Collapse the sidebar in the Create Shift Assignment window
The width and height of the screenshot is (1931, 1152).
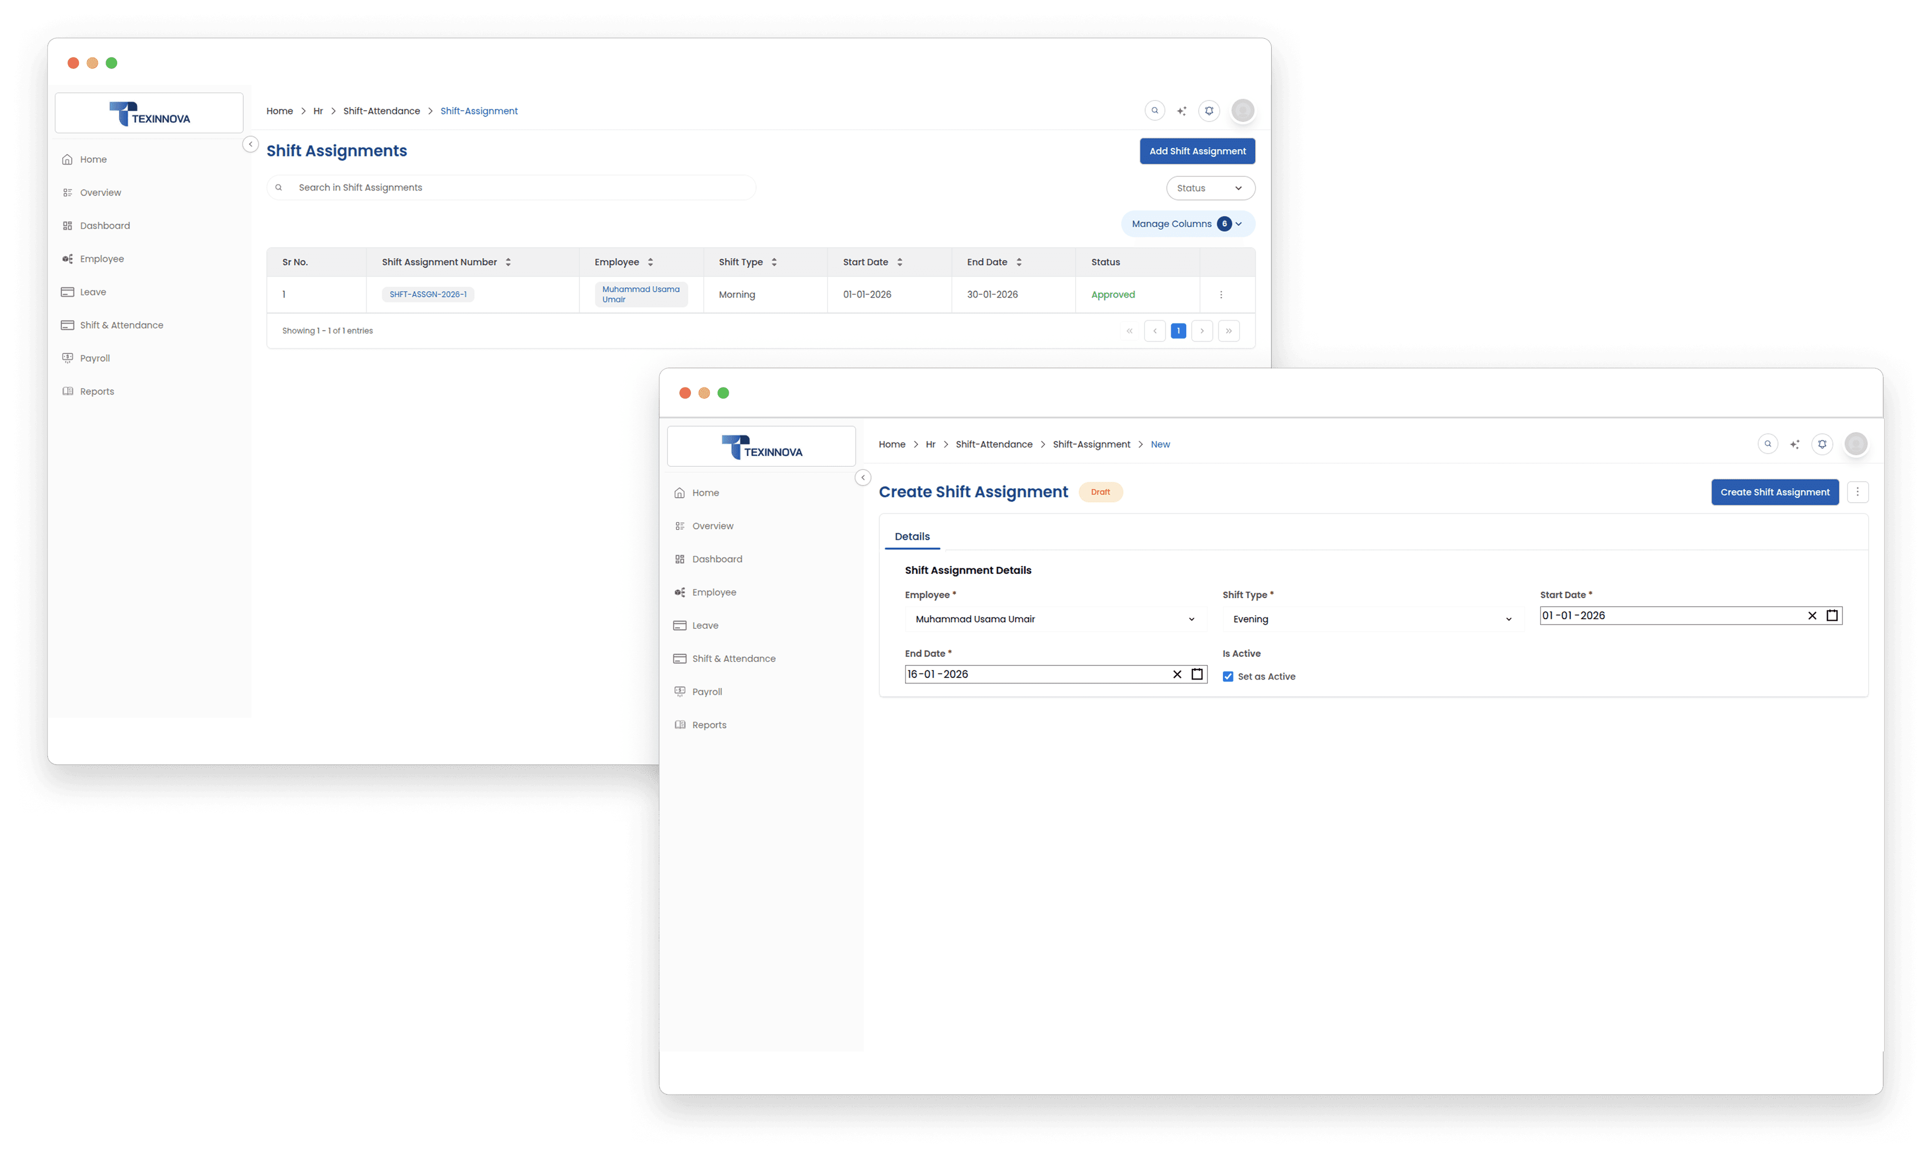point(862,477)
